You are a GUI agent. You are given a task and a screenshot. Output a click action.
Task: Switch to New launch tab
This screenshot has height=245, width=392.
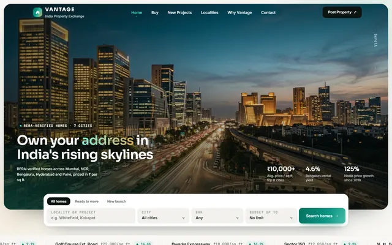(x=116, y=202)
